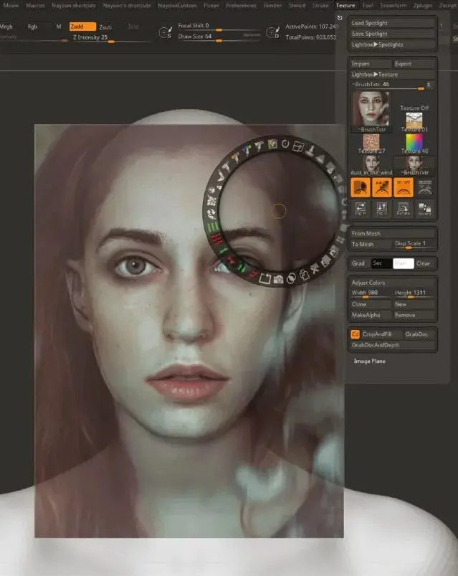Click the camera snapshot icon on Spotlight dial

279,279
